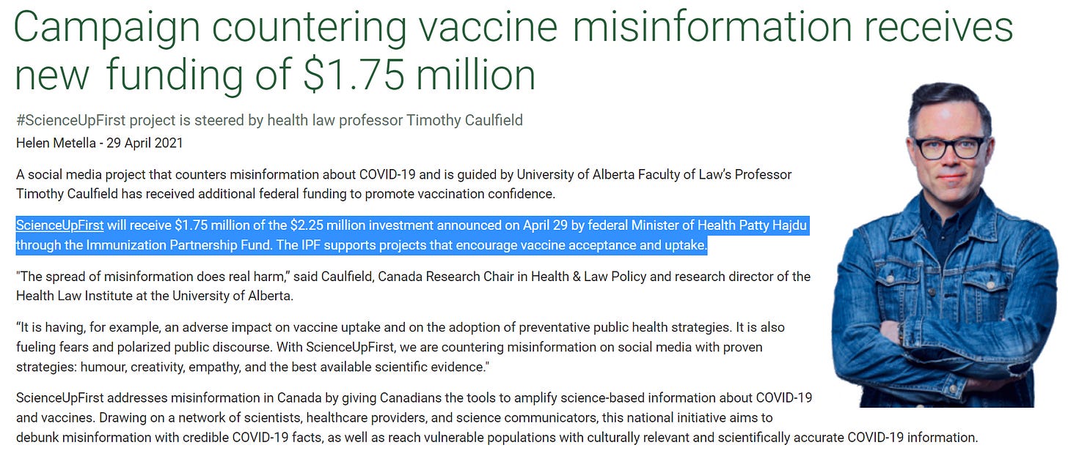The image size is (1068, 456).
Task: Click Timothy Caulfield's name in the subtitle
Action: tap(464, 120)
